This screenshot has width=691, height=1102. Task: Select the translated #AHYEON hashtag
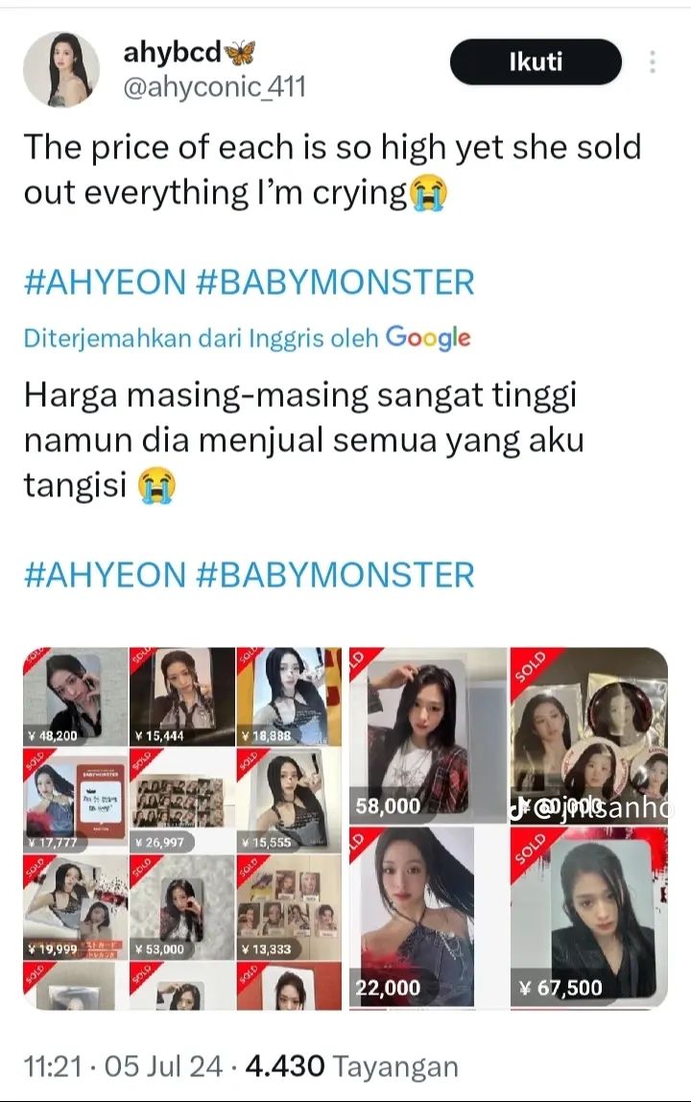coord(105,575)
